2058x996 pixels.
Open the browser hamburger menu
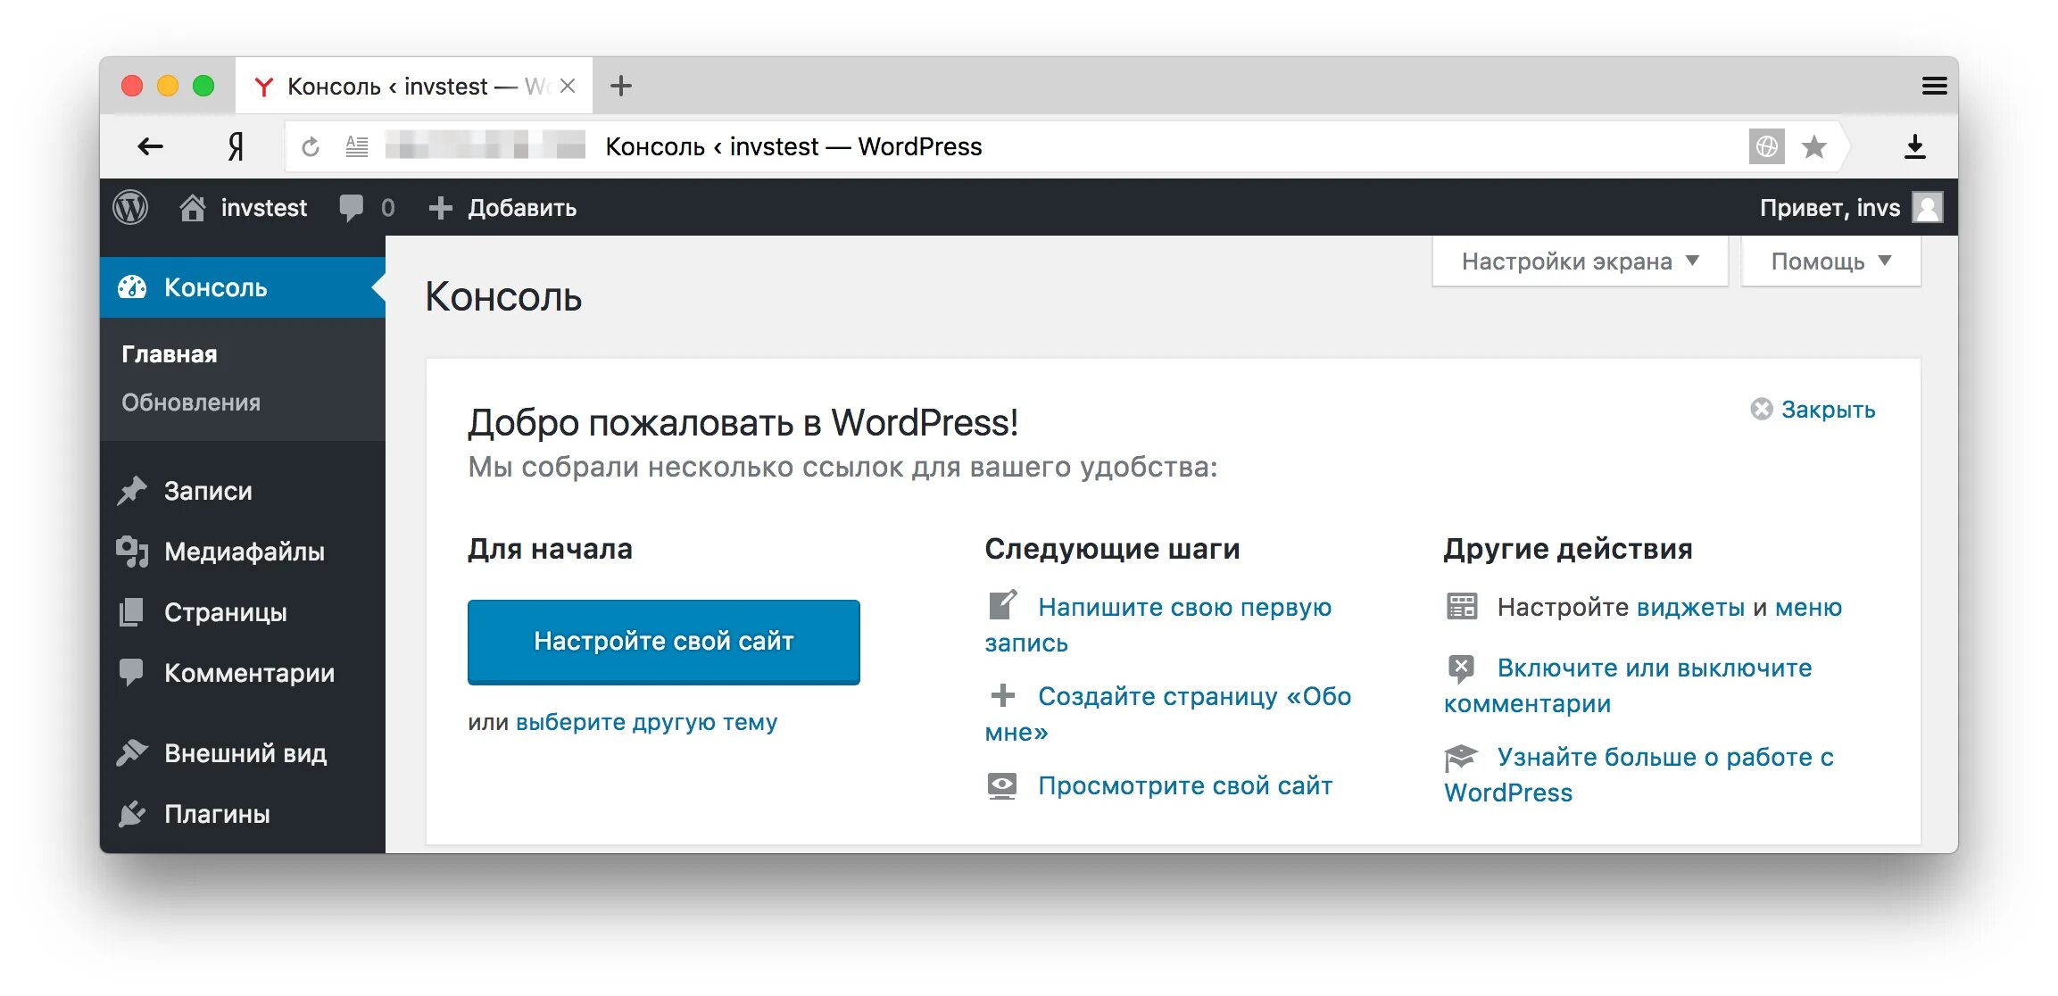pos(1934,86)
